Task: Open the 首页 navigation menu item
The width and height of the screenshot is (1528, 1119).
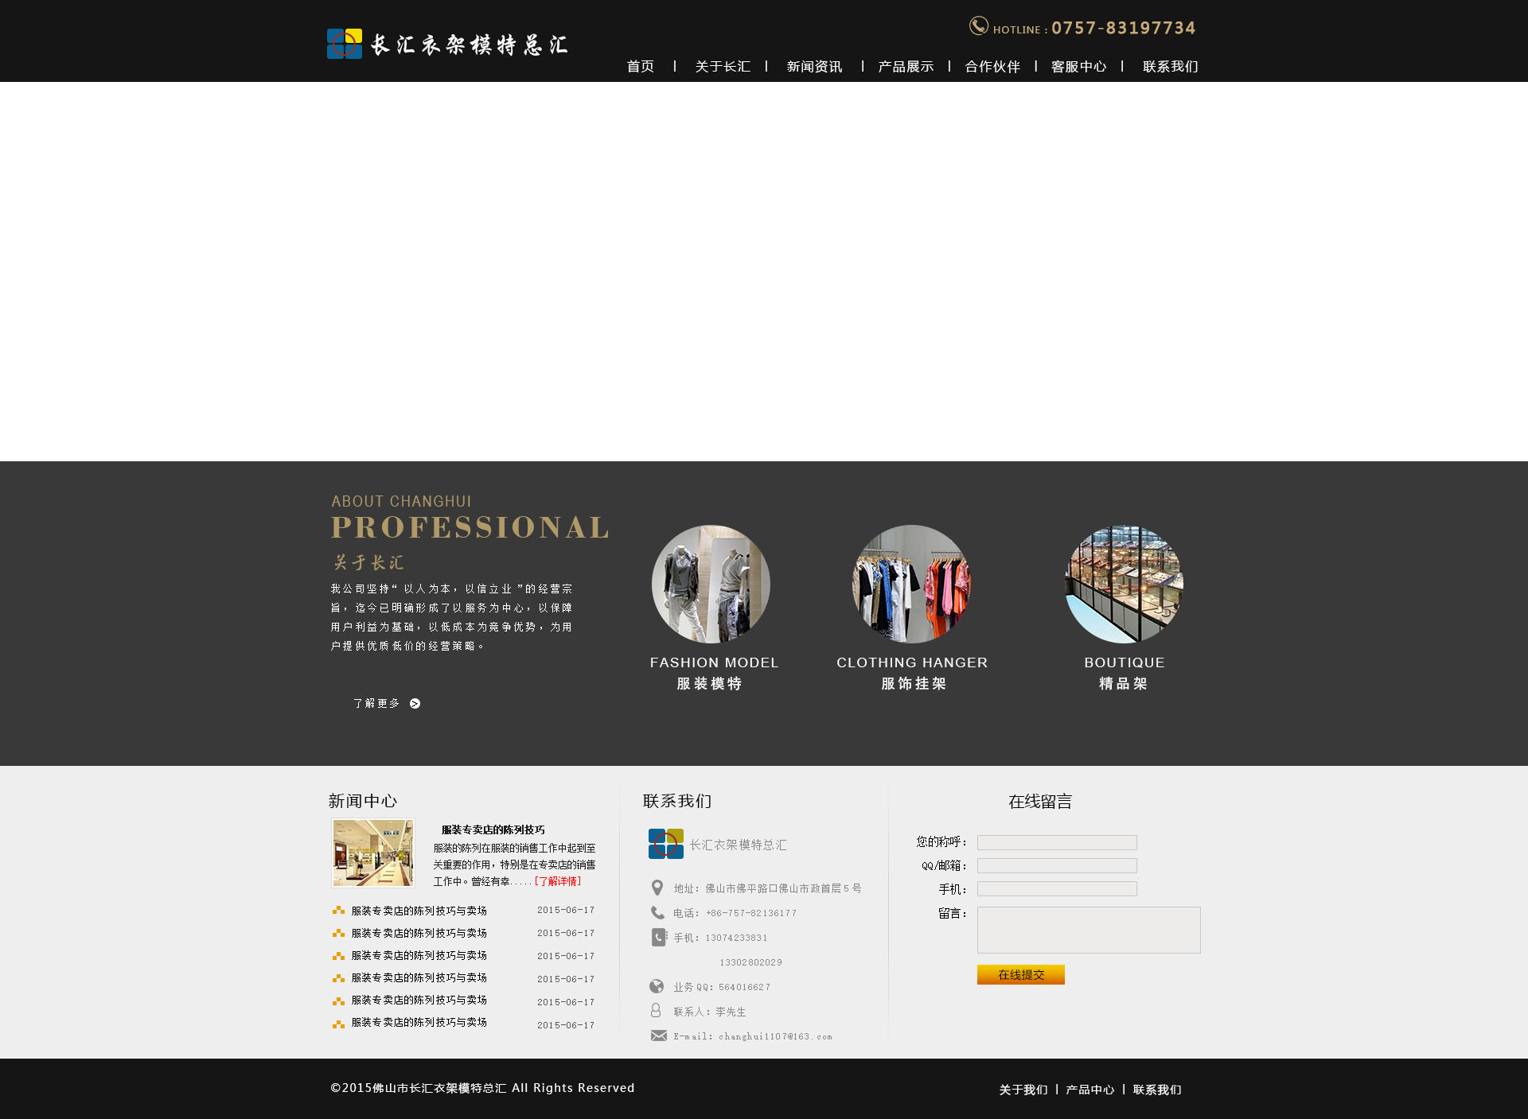Action: click(x=640, y=67)
